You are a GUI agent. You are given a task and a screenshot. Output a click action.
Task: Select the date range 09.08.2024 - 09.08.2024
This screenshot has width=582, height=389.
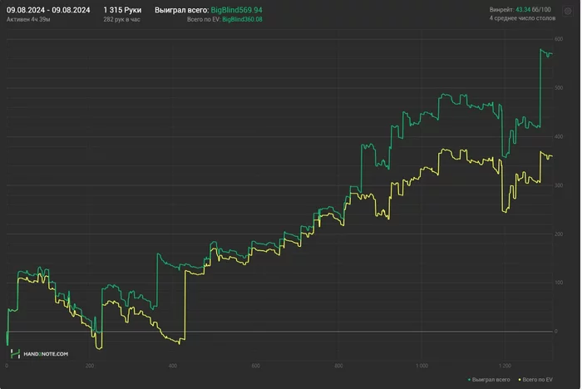(x=48, y=10)
